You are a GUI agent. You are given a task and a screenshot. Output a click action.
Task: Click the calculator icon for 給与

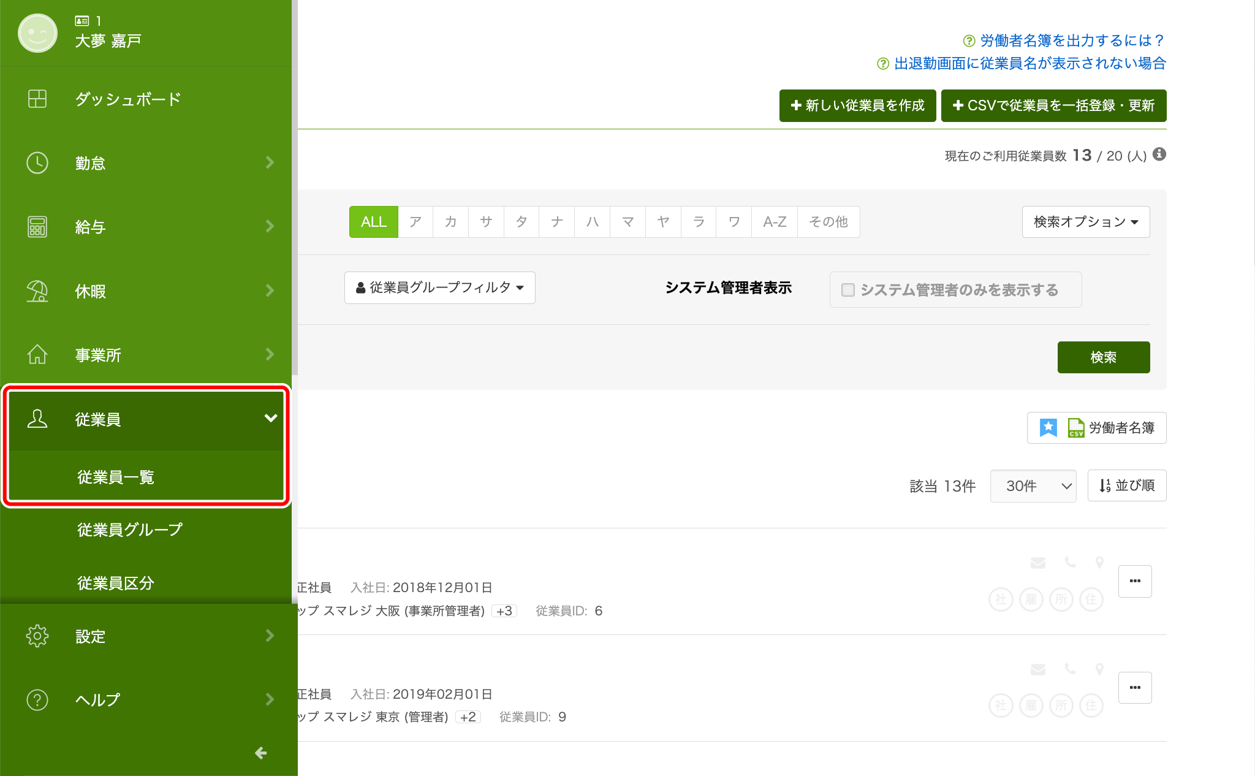[x=37, y=227]
